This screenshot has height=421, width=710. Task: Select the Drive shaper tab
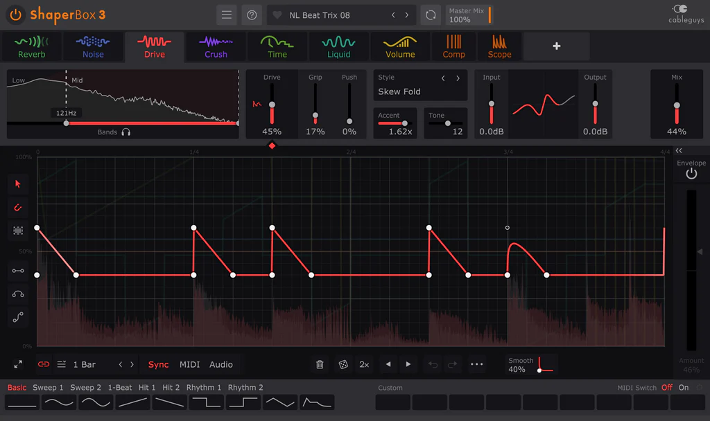pos(155,46)
